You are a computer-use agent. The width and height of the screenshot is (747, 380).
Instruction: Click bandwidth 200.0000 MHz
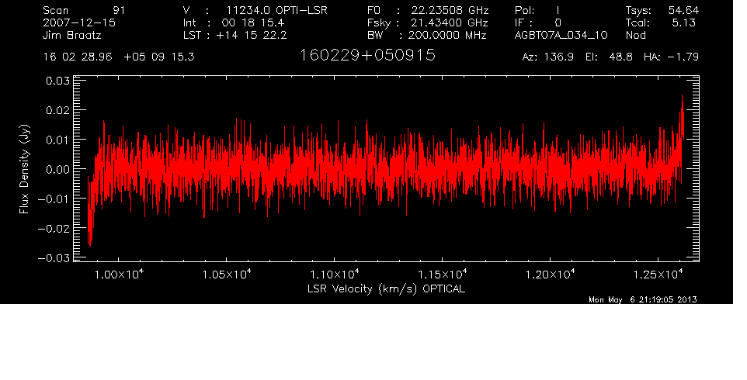coord(446,35)
